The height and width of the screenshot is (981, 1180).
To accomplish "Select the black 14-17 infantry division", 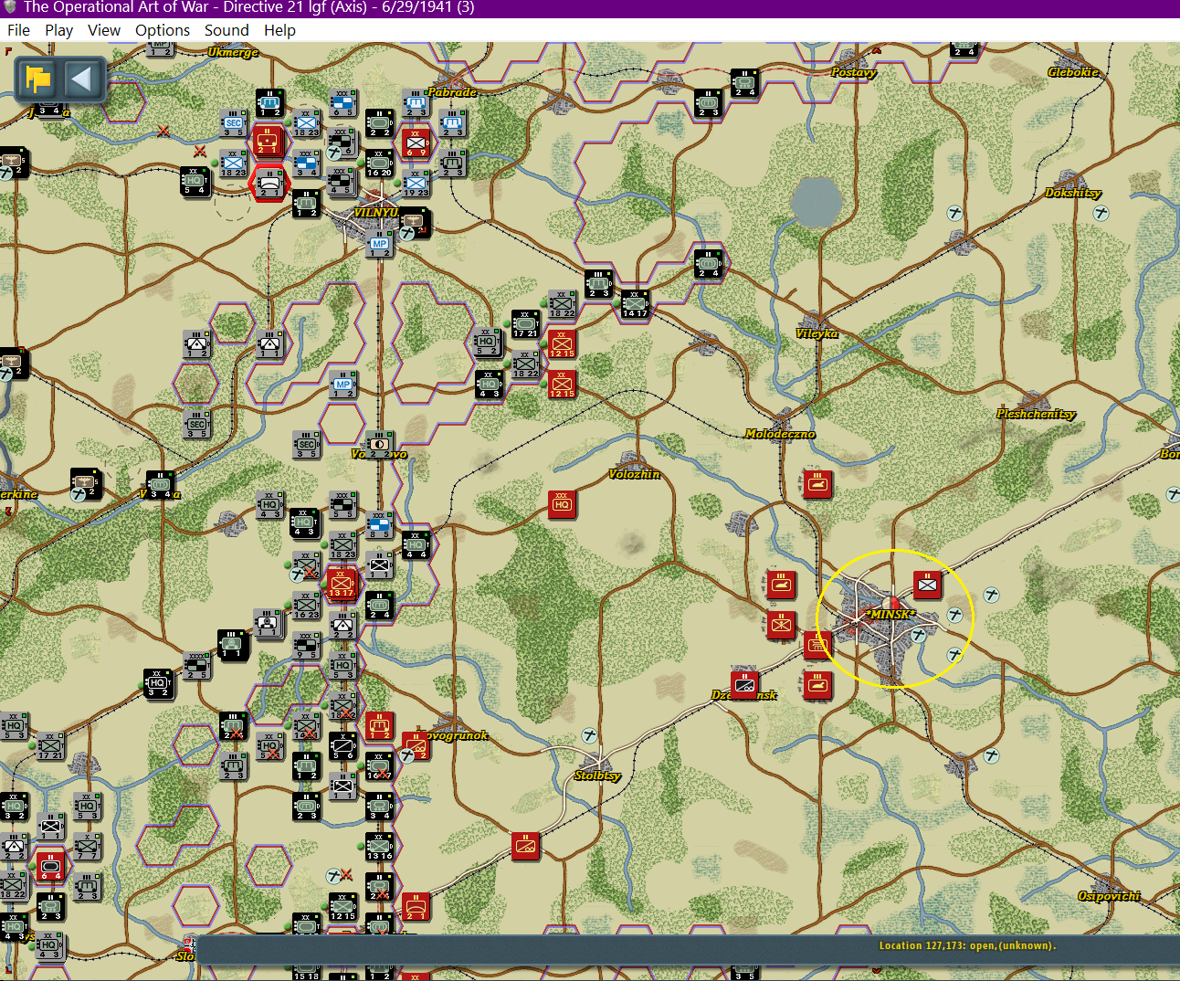I will [x=635, y=304].
